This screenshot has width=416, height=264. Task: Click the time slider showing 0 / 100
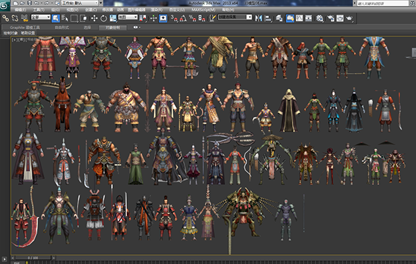(33, 258)
